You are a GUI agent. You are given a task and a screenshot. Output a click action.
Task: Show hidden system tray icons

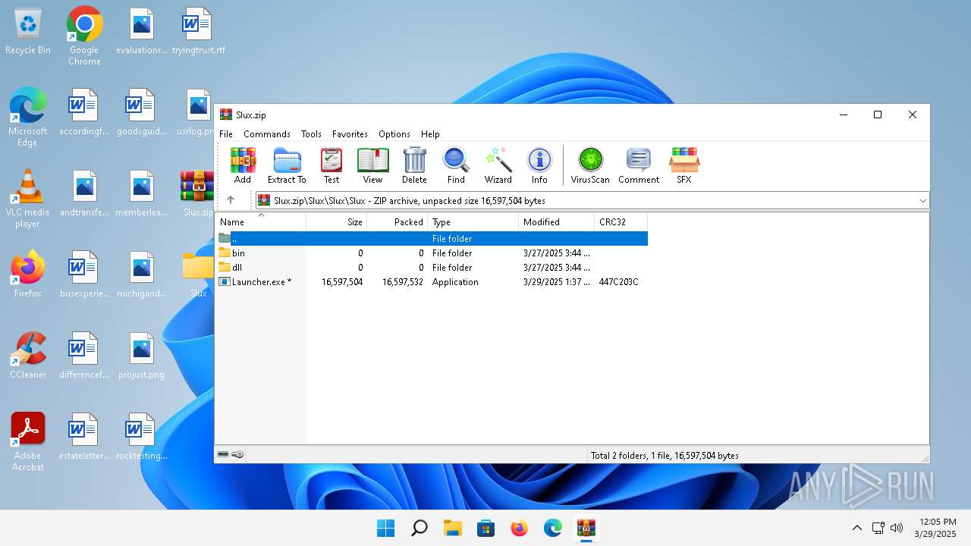click(x=857, y=528)
